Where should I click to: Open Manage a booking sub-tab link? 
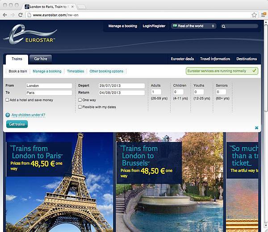click(47, 71)
